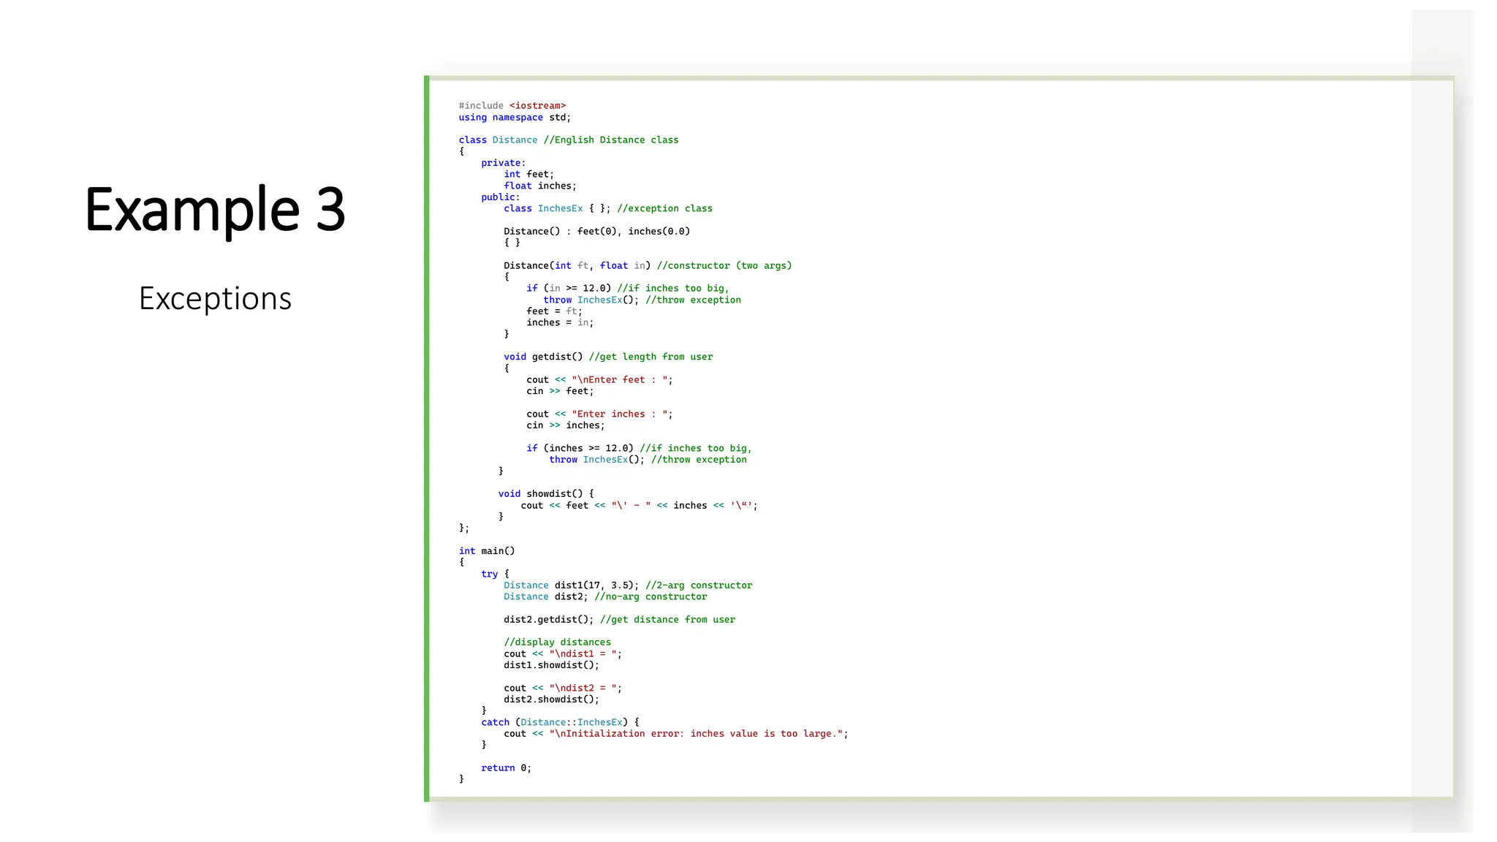Click the '"\ndist2 = "' cout line
Image resolution: width=1497 pixels, height=842 pixels.
coord(562,688)
